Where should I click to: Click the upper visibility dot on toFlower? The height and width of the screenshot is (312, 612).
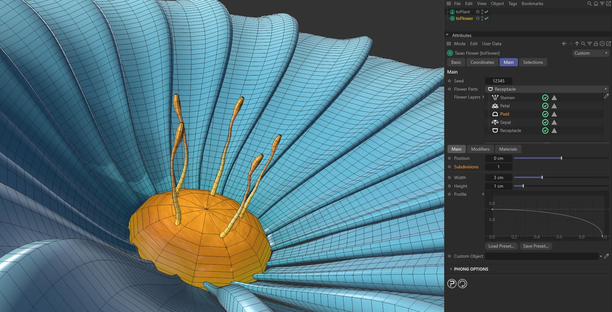(483, 17)
